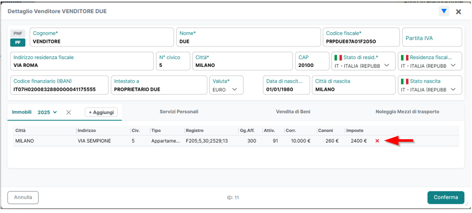Click the Canoni column header

pos(326,131)
